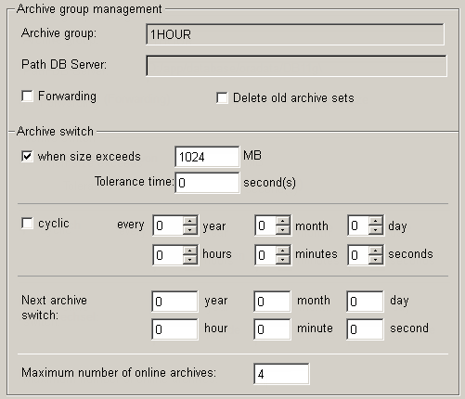Decrease cyclic minutes spinner value

[x=282, y=260]
